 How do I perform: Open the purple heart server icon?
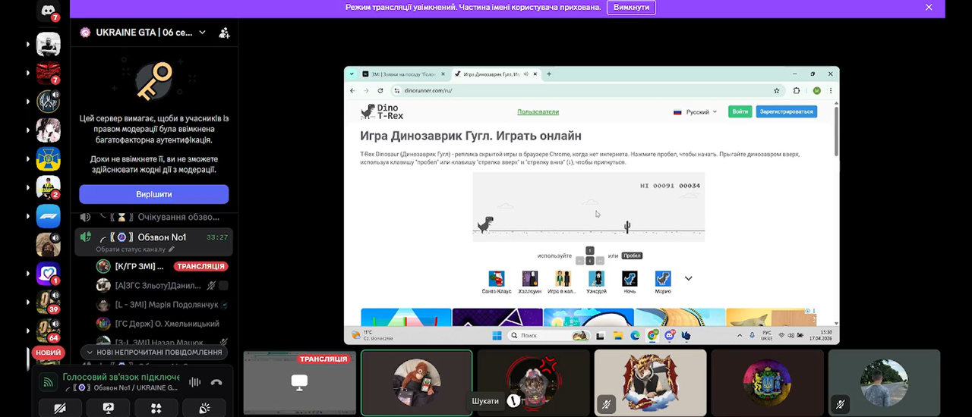click(49, 274)
